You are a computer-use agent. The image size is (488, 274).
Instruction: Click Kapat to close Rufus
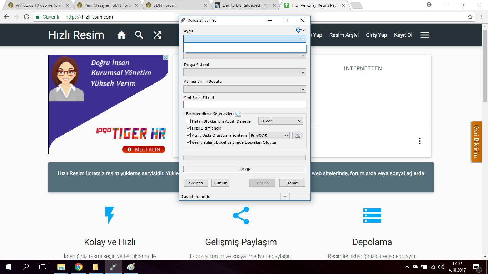292,183
